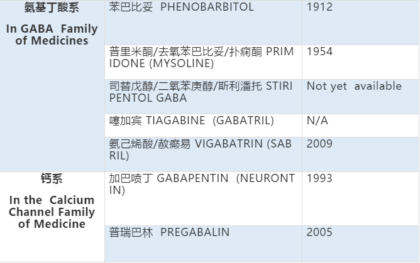Click the 普瑞巴林 PREGABALIN drug cell
The height and width of the screenshot is (263, 420).
coord(169,232)
